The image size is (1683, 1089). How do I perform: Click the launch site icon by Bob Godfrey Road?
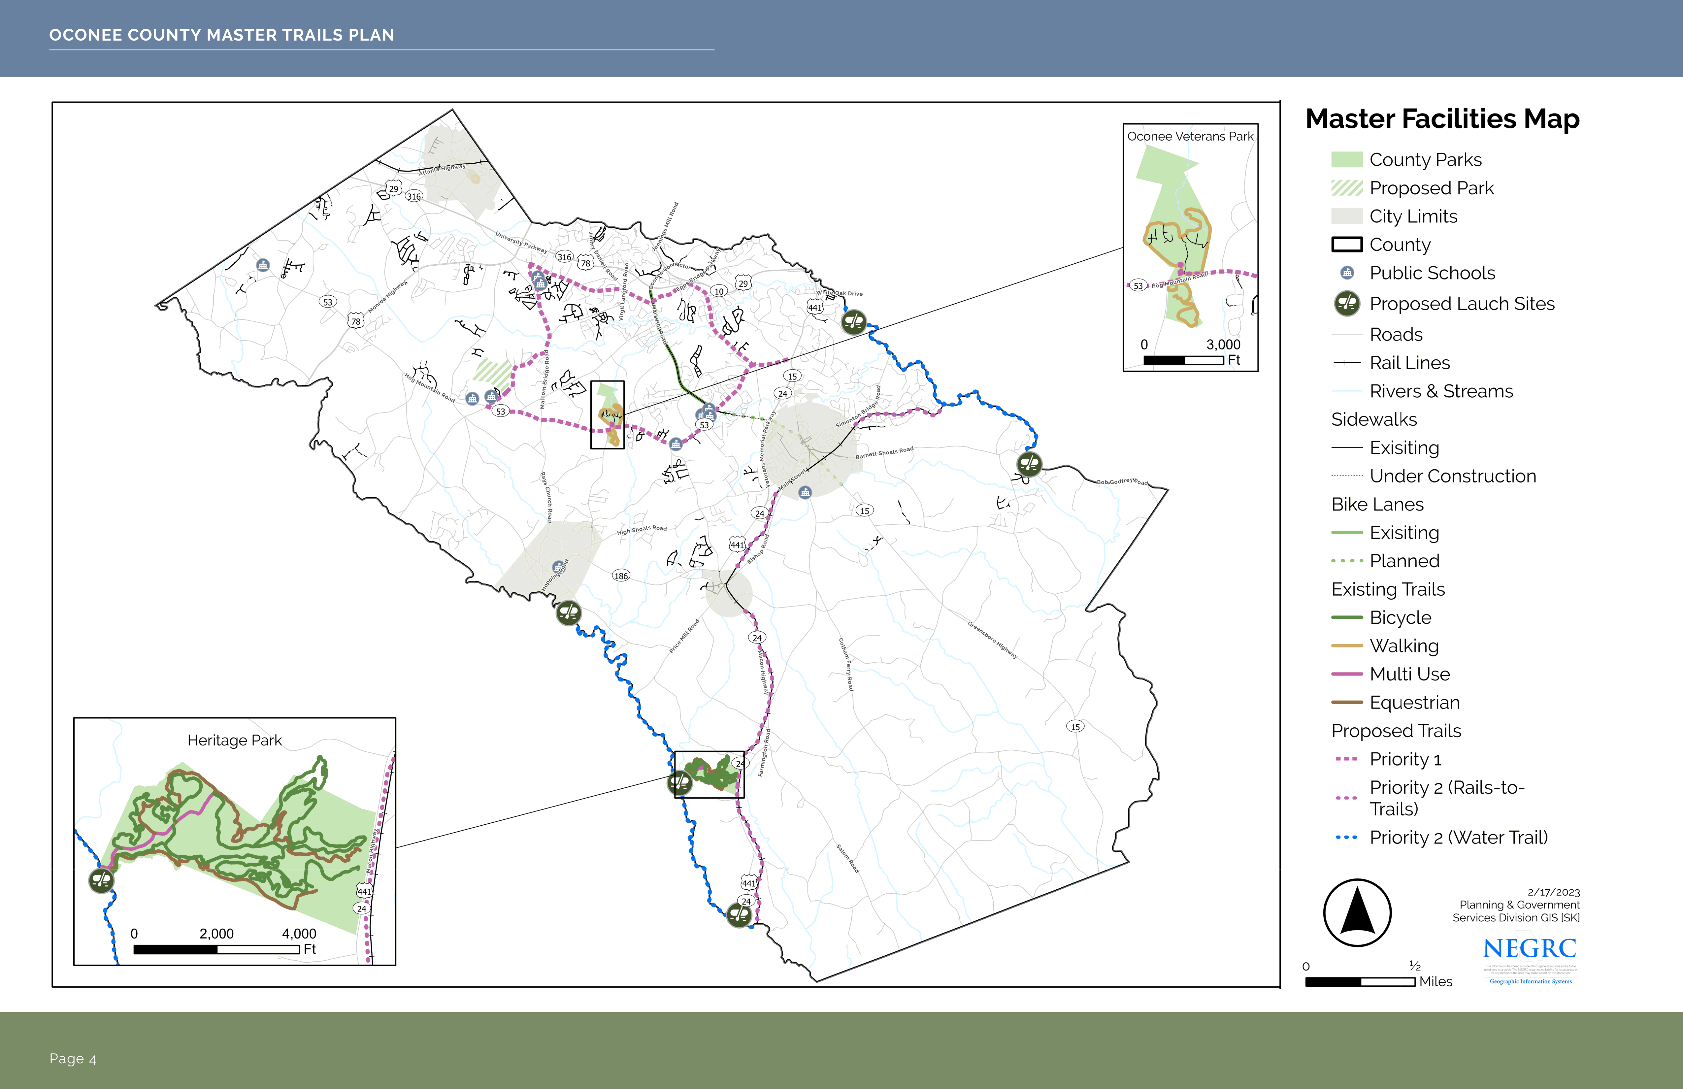point(1029,465)
